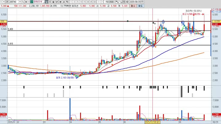Open the dropdown beside the speaker icon

(29, 2)
